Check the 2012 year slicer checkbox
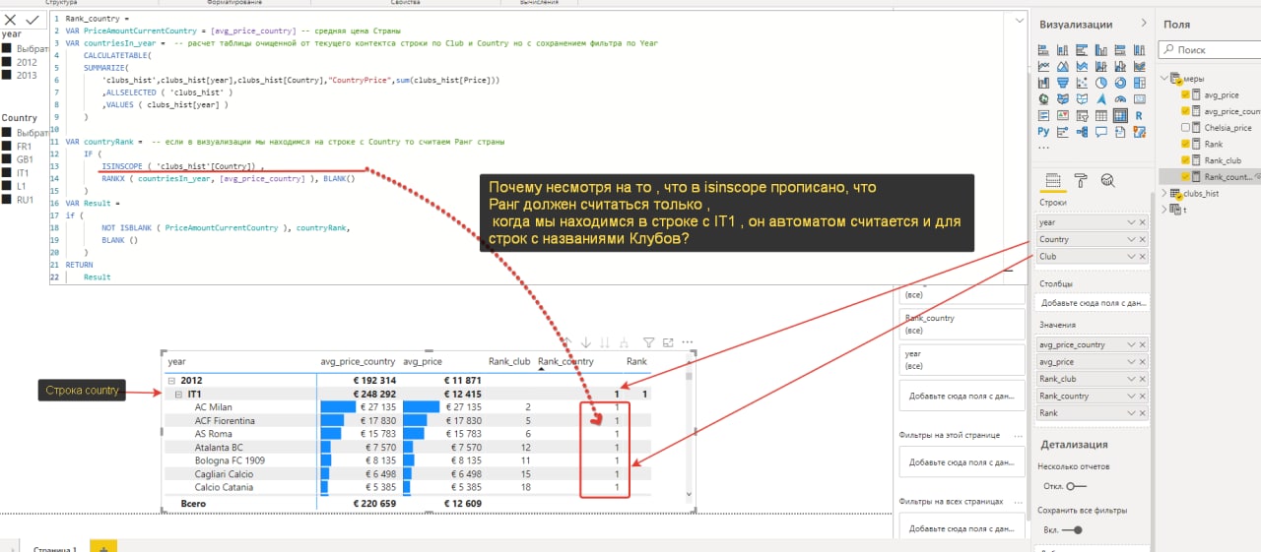 pyautogui.click(x=7, y=62)
